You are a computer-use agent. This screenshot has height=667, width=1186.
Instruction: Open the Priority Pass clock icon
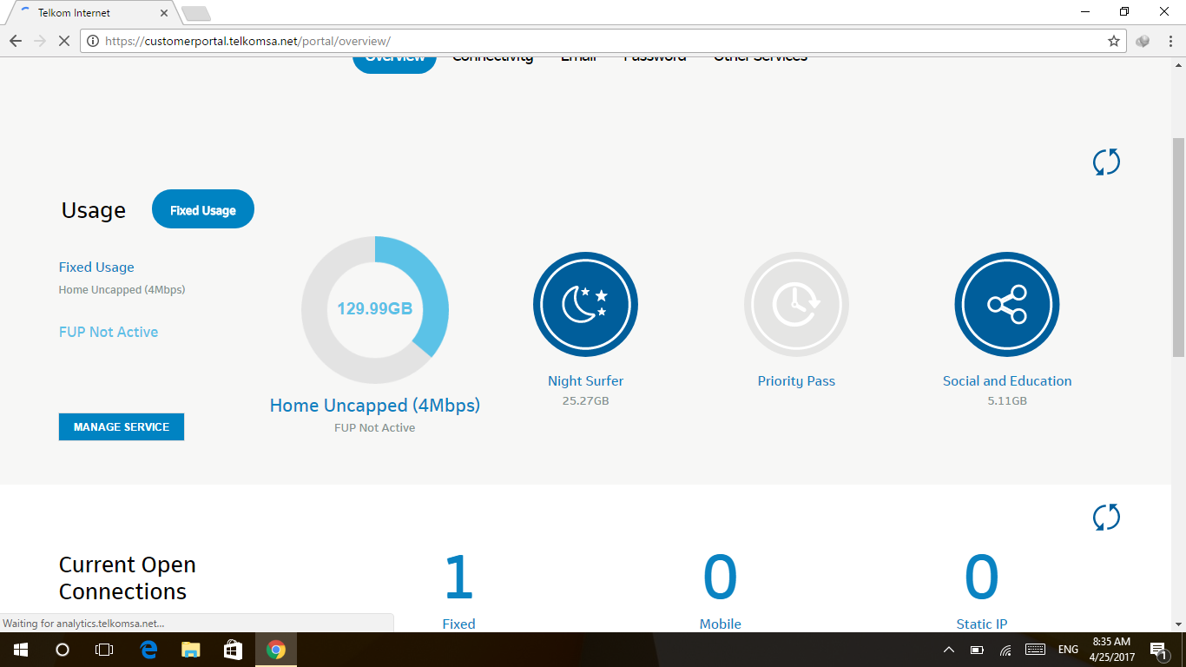796,305
